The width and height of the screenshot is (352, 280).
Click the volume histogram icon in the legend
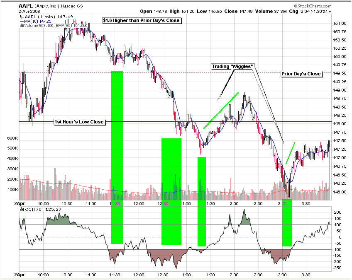click(22, 26)
